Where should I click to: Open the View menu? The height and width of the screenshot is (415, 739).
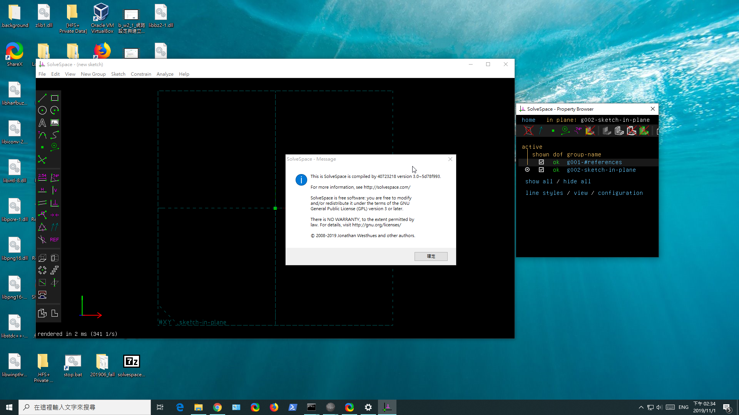coord(70,74)
